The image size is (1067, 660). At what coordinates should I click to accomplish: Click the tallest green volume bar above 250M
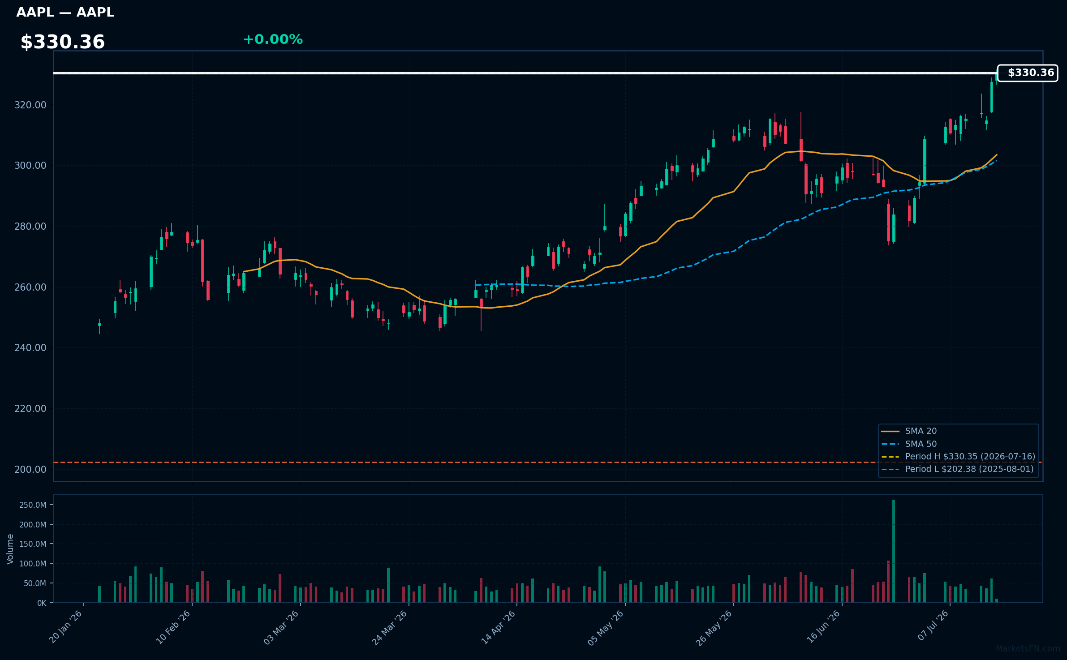pos(894,551)
